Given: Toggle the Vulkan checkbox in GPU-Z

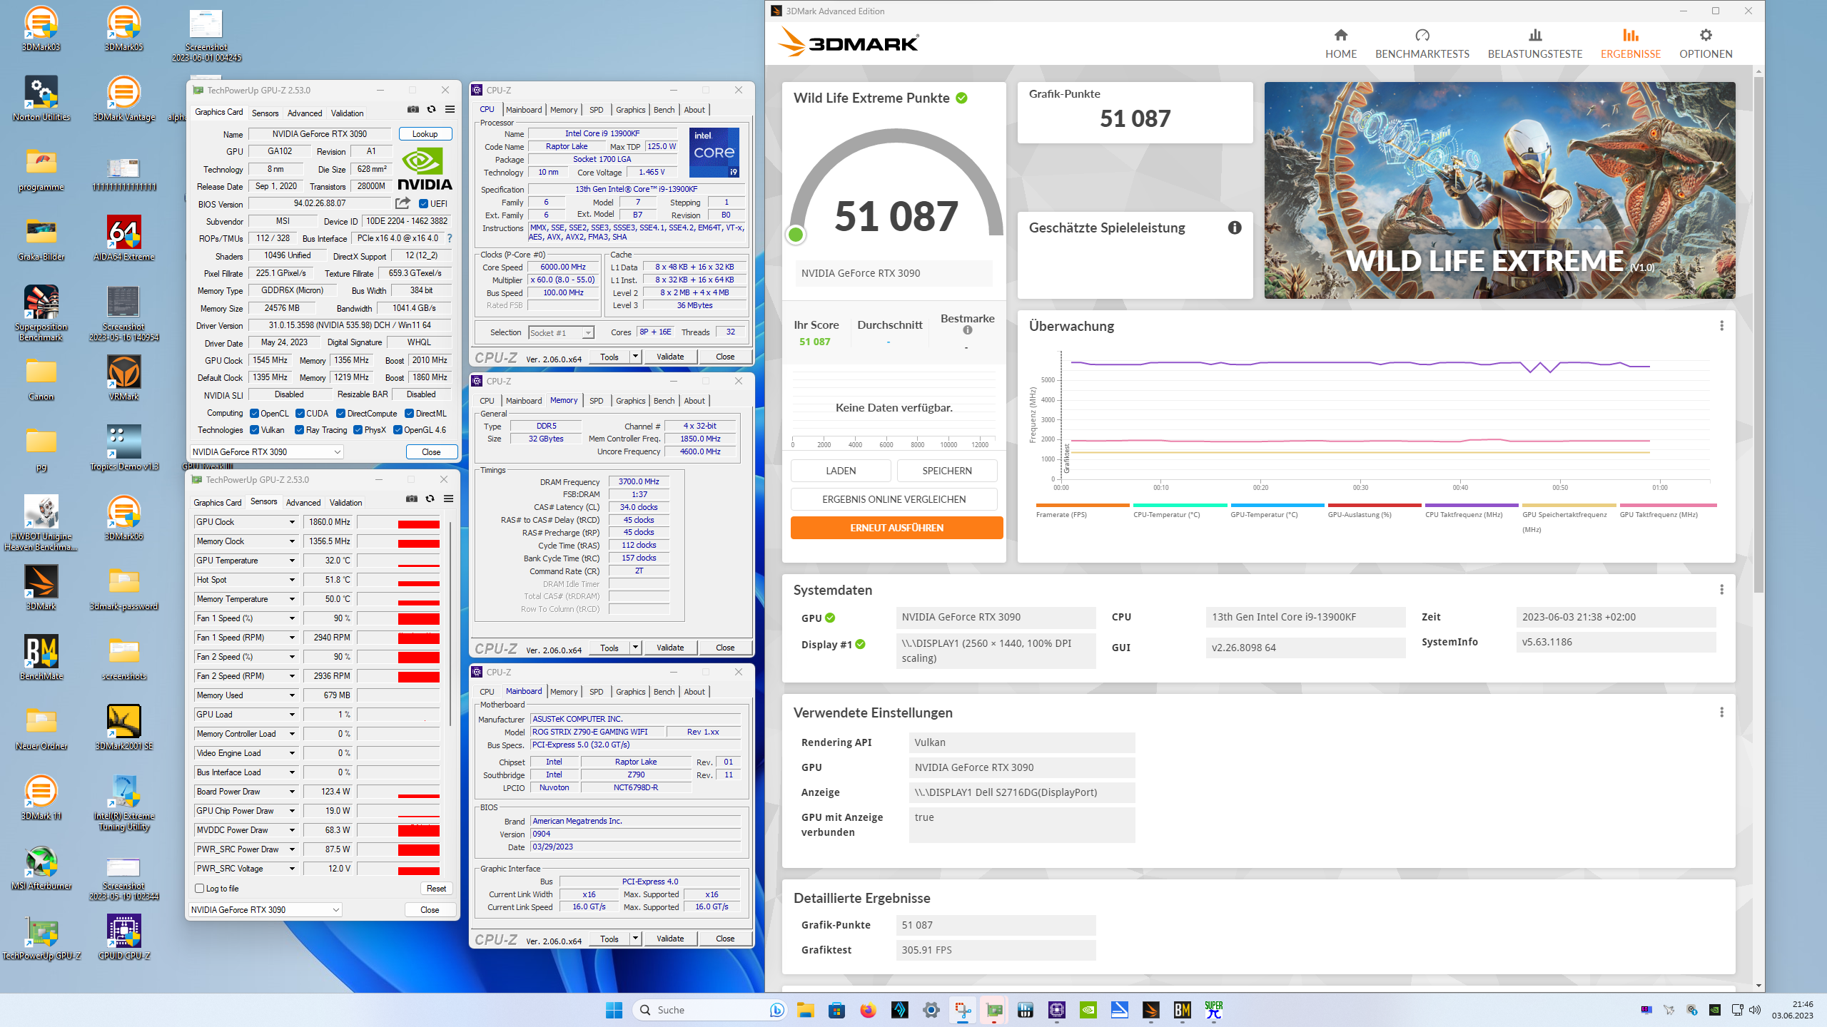Looking at the screenshot, I should [254, 430].
